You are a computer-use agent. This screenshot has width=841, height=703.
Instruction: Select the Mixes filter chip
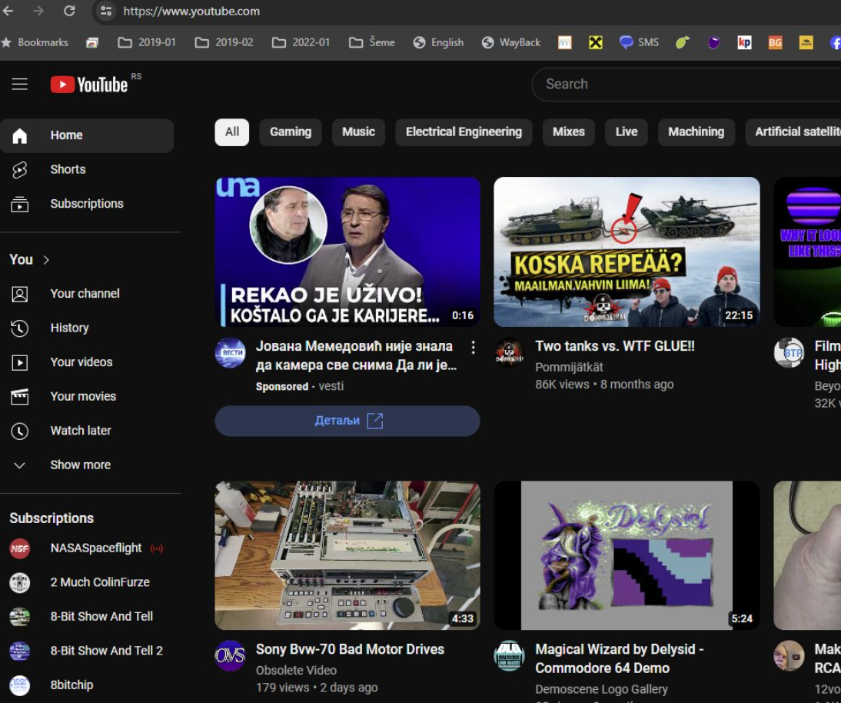point(569,132)
